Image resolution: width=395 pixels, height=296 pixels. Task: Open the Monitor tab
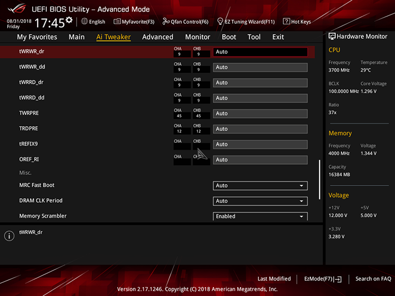coord(198,37)
